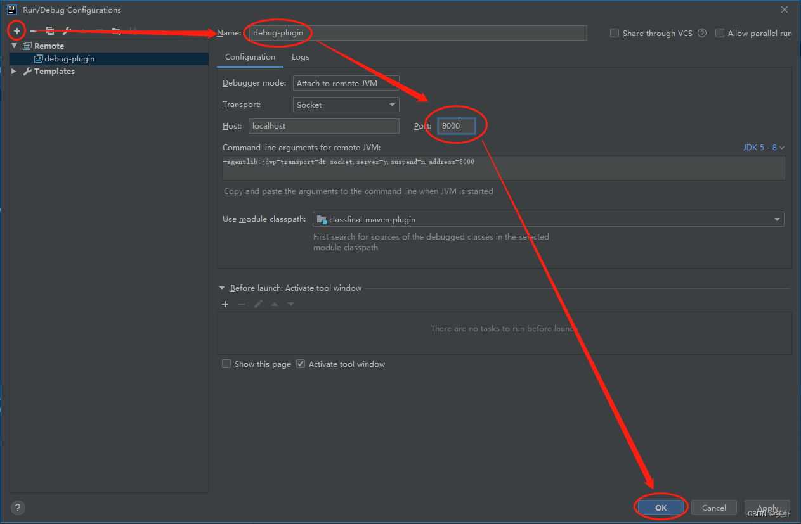Remove the selected configuration with minus icon

click(x=34, y=30)
